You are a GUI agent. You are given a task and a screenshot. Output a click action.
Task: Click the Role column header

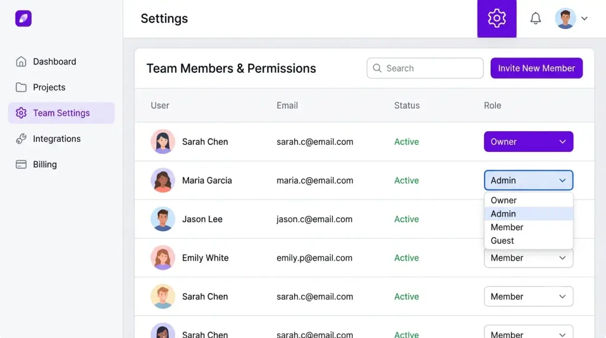[x=492, y=105]
